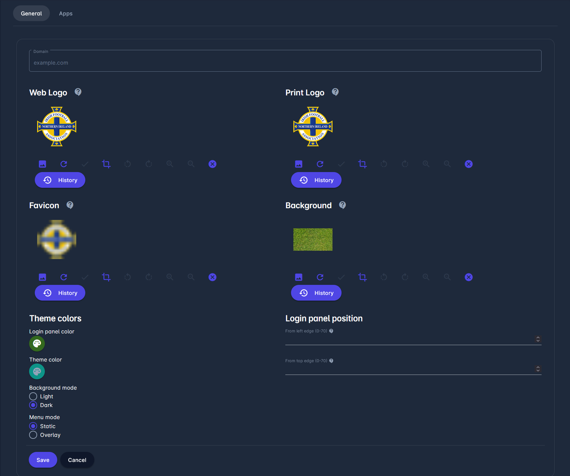This screenshot has height=476, width=570.
Task: Adjust the From left edge stepper arrows
Action: pos(538,339)
